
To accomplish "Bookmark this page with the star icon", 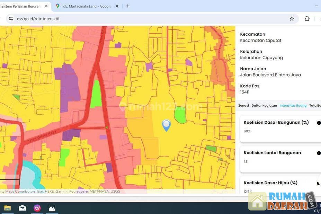I will (x=292, y=19).
